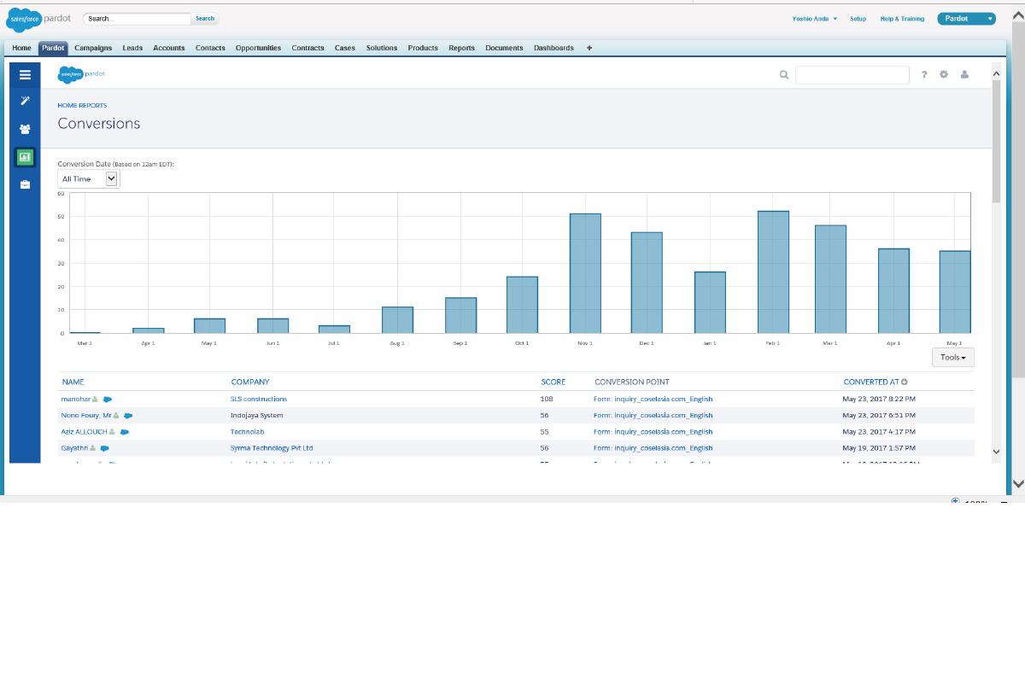Open the Pardot app switcher dropdown
The width and height of the screenshot is (1025, 683).
(x=966, y=19)
